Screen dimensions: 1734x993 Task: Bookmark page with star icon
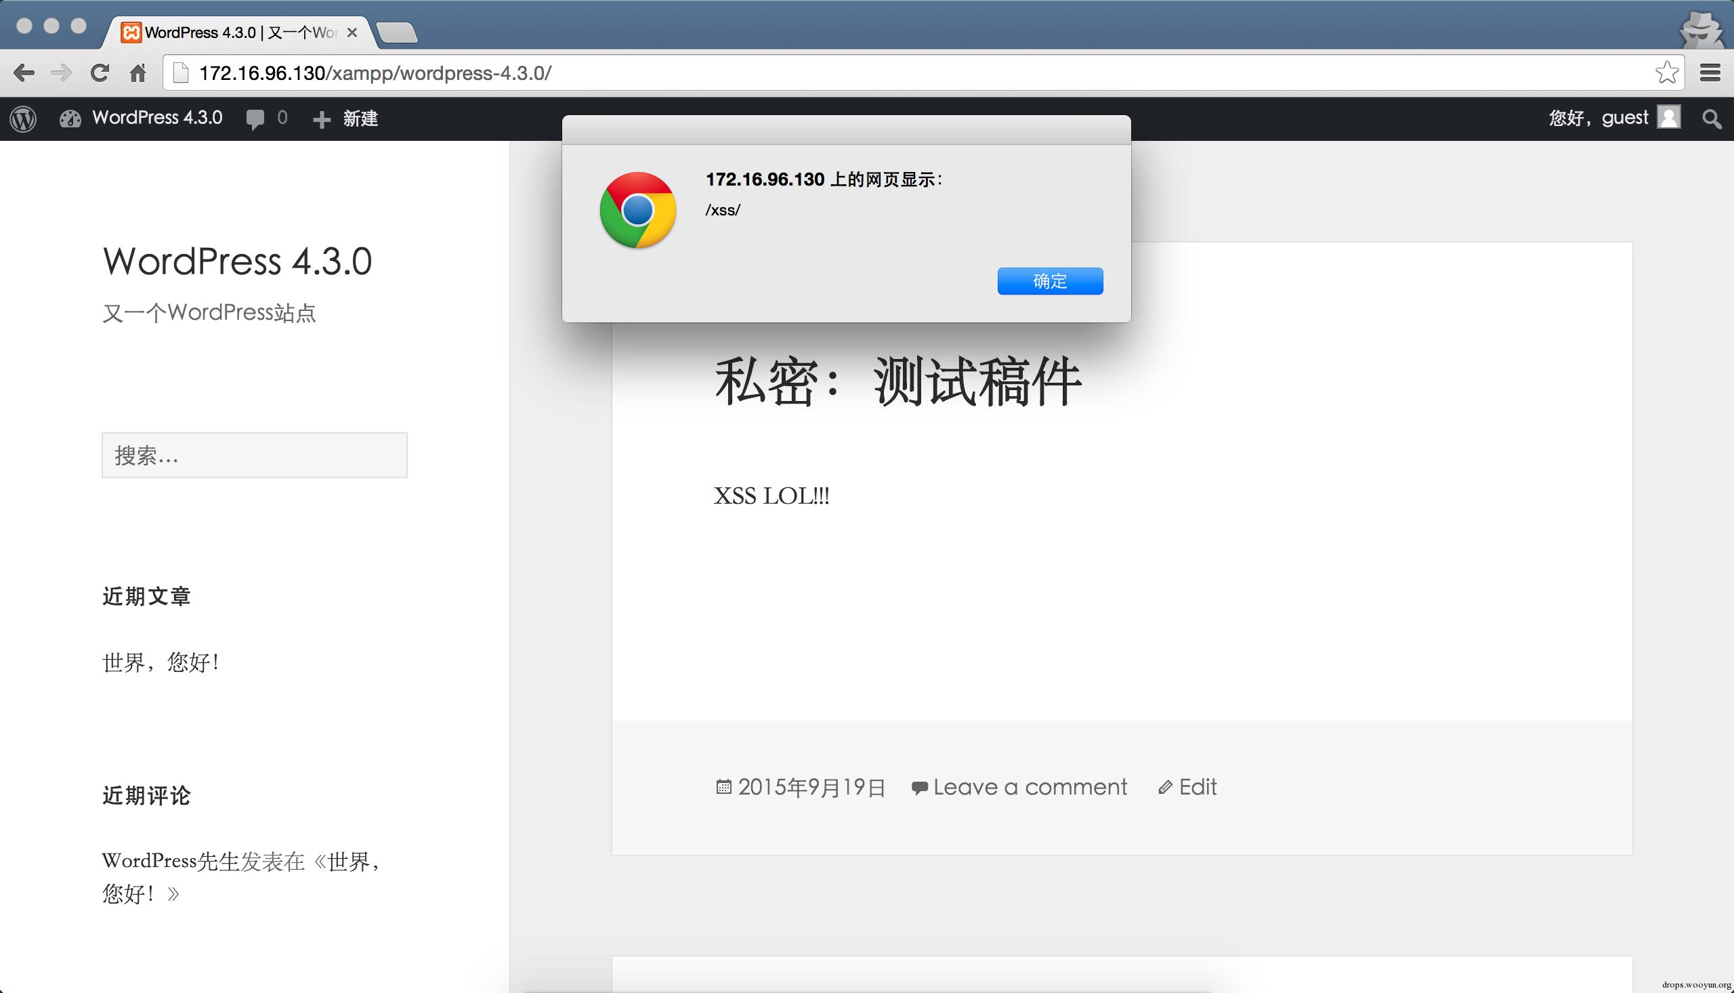click(x=1666, y=72)
